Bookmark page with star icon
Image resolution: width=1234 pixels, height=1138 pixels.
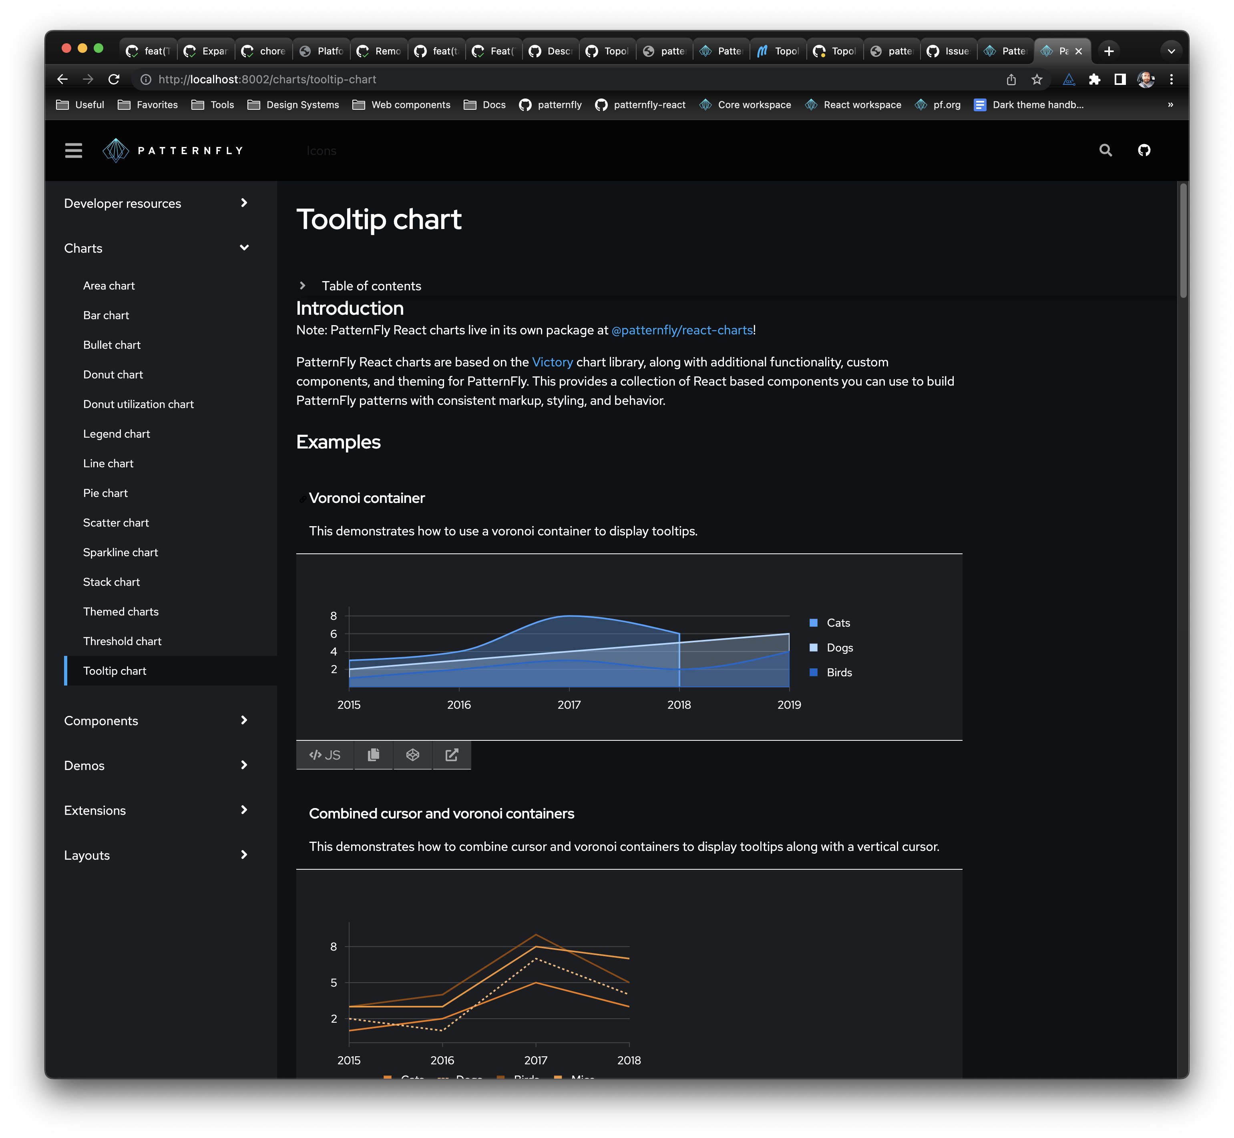click(x=1037, y=79)
